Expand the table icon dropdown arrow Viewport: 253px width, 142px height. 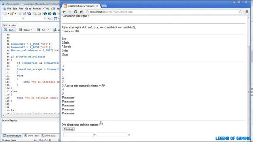pos(58,19)
